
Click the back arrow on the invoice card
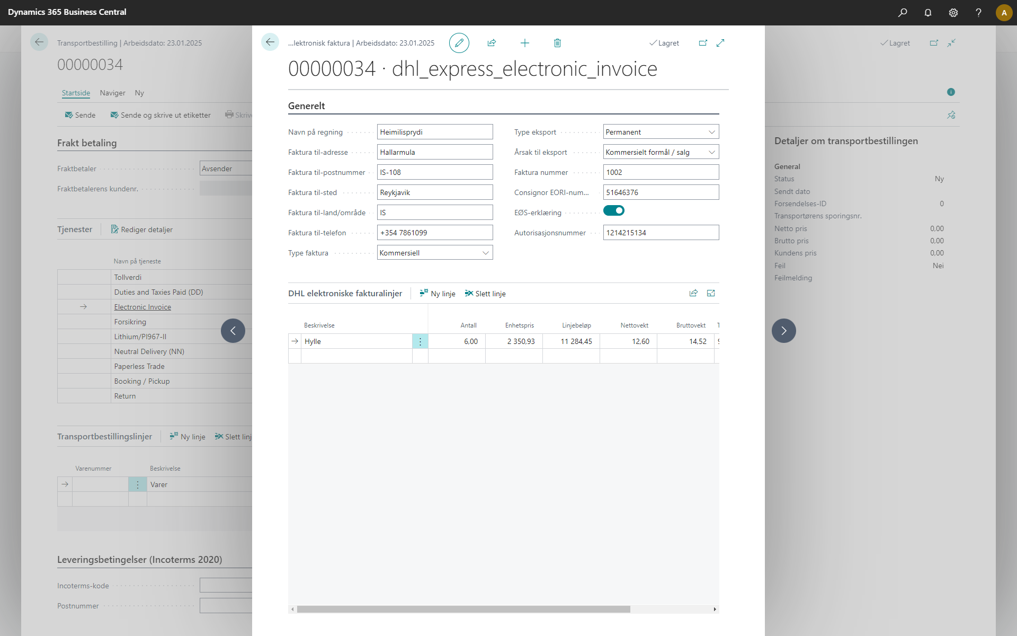click(x=271, y=42)
